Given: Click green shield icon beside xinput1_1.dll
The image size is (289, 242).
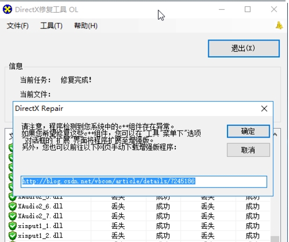Looking at the screenshot, I should [13, 226].
